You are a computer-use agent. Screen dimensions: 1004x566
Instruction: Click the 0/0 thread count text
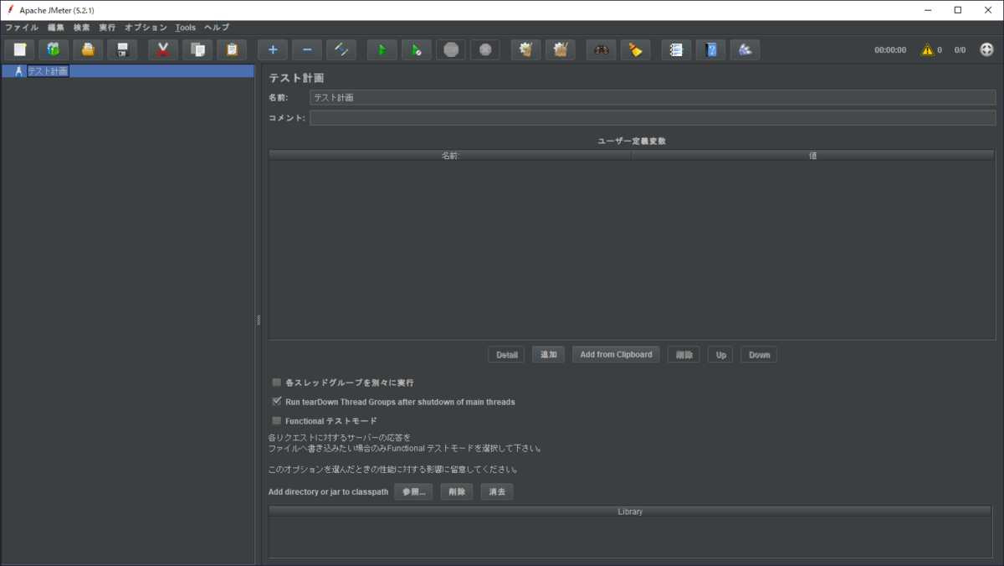[960, 50]
